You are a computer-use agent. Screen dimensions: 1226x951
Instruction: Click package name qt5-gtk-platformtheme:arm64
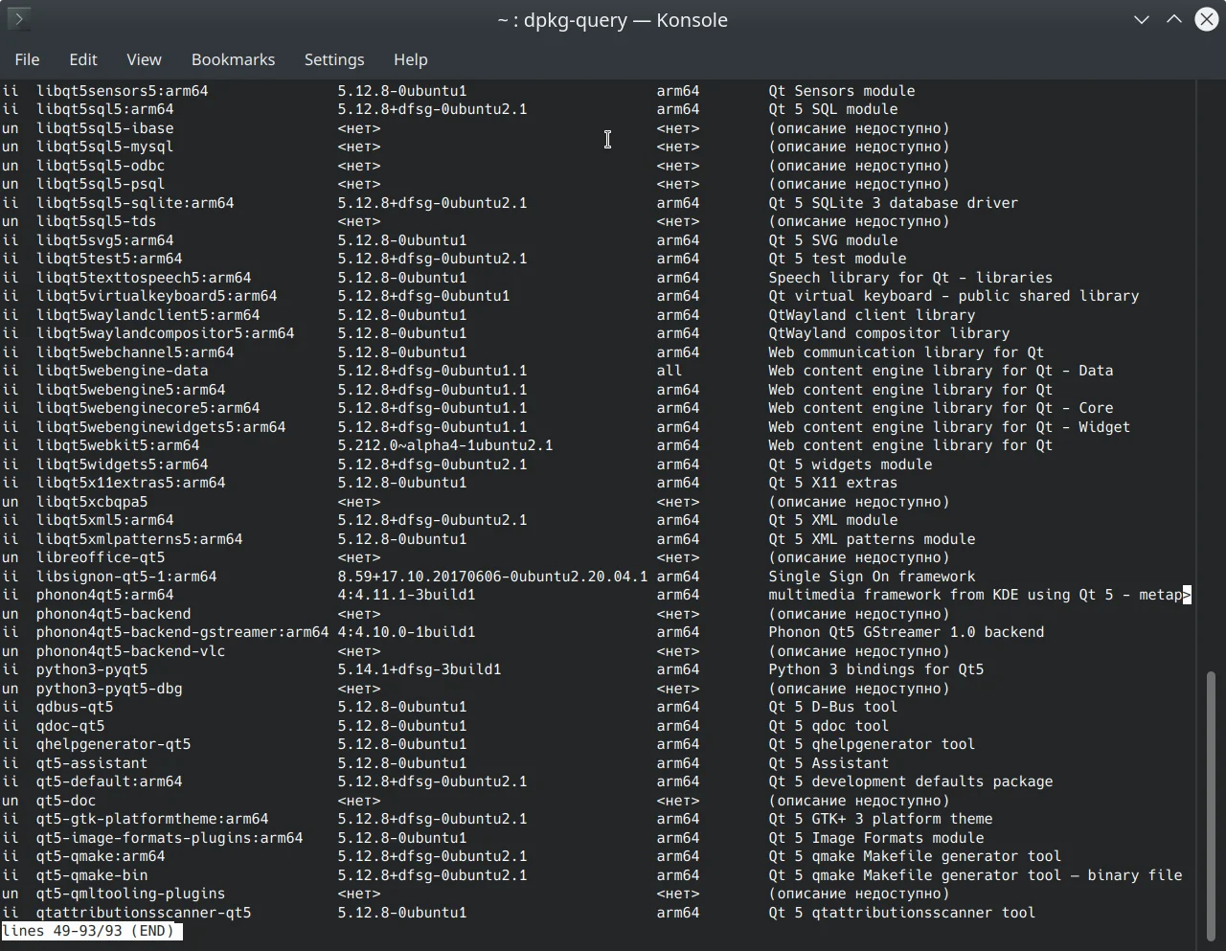click(152, 819)
